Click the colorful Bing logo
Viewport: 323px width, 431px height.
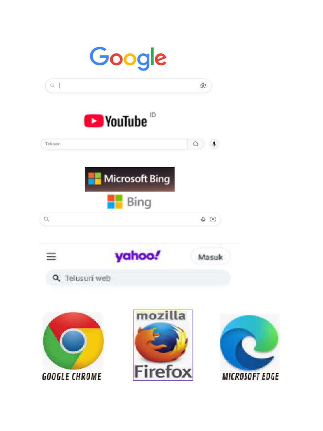pyautogui.click(x=129, y=202)
